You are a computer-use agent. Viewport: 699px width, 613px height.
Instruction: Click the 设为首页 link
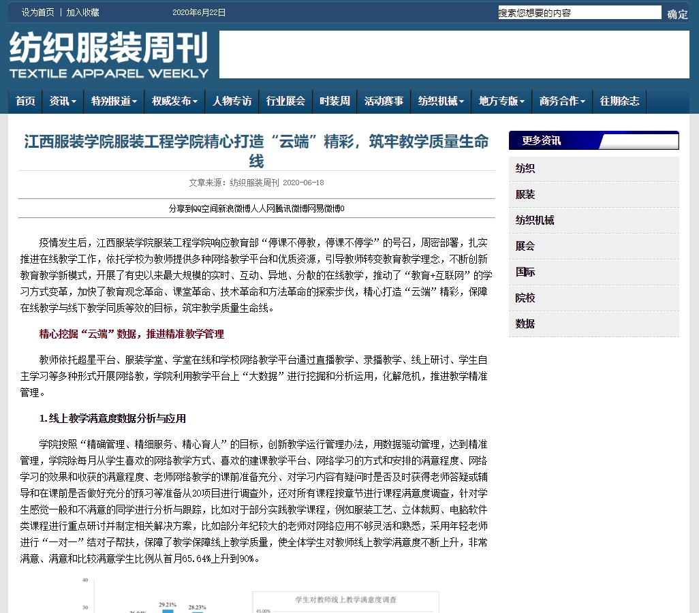point(37,12)
